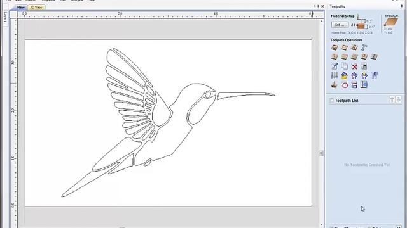Click the XY Datum position icon
407x228 pixels.
391,22
